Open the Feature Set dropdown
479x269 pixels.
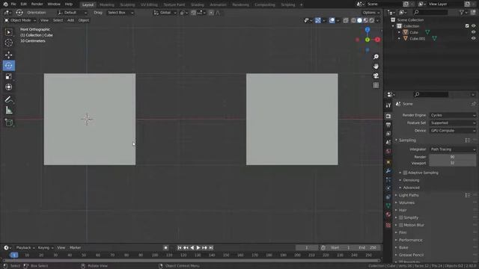click(453, 123)
